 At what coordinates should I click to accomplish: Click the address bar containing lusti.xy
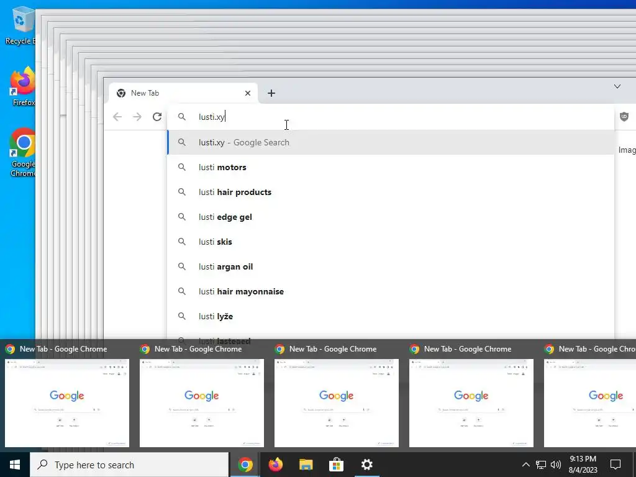click(x=391, y=117)
